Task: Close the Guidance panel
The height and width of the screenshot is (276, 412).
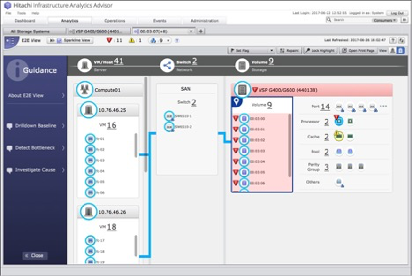Action: click(x=35, y=255)
